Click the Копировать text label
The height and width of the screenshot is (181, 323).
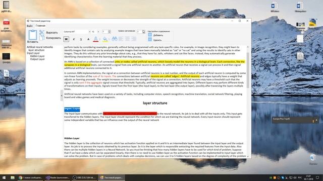click(53, 38)
